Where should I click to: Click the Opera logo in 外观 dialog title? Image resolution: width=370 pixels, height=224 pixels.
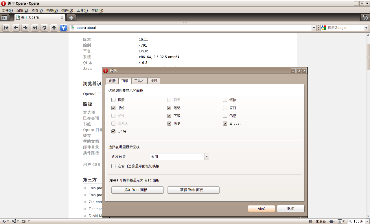[x=106, y=71]
